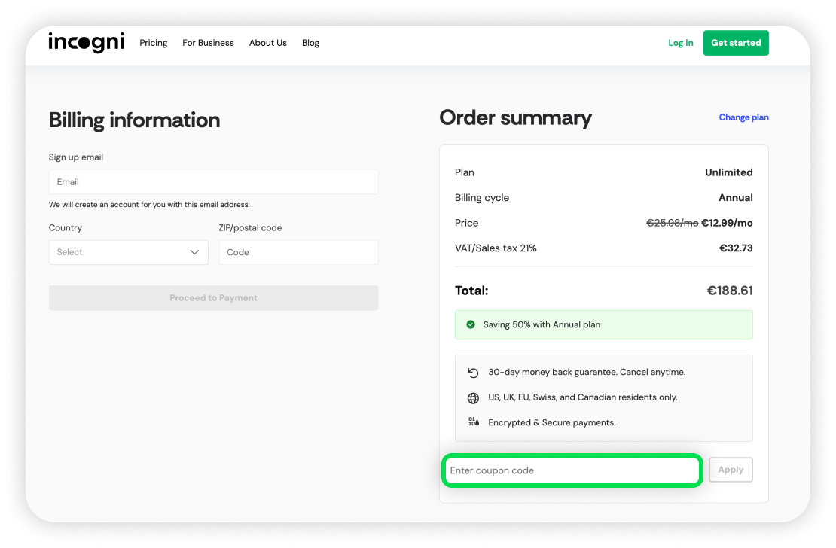Click the Country field label

66,227
